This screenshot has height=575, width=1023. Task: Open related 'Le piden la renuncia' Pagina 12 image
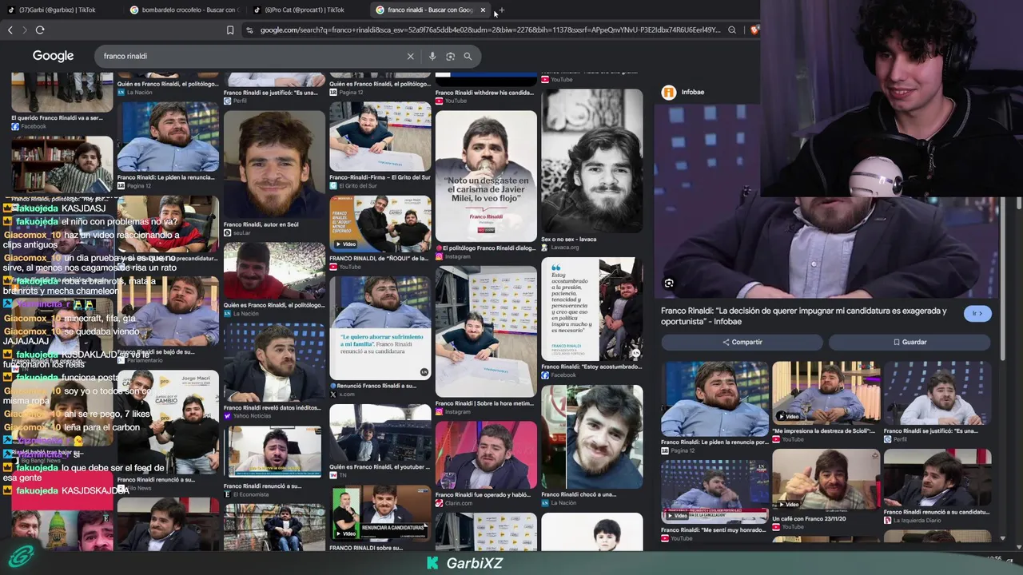pos(715,399)
